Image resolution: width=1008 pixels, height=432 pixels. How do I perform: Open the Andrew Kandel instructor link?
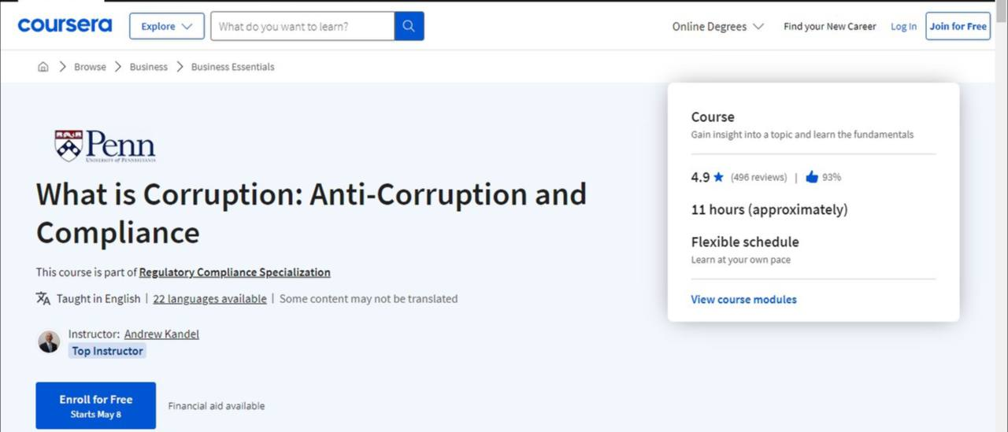coord(161,334)
